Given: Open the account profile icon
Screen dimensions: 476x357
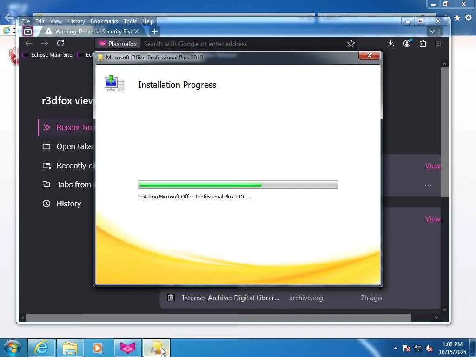Looking at the screenshot, I should [x=407, y=43].
